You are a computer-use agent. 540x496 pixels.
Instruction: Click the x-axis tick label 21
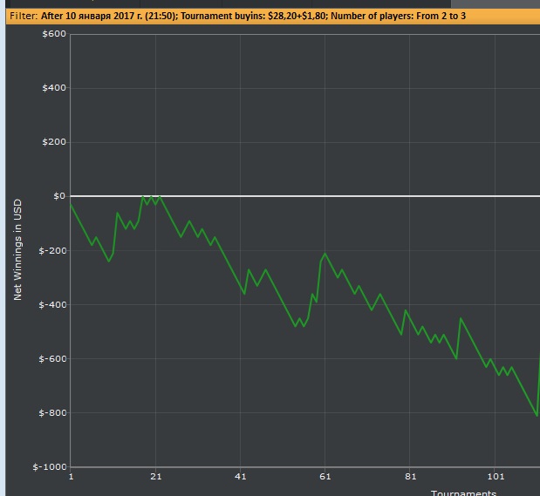pyautogui.click(x=156, y=477)
